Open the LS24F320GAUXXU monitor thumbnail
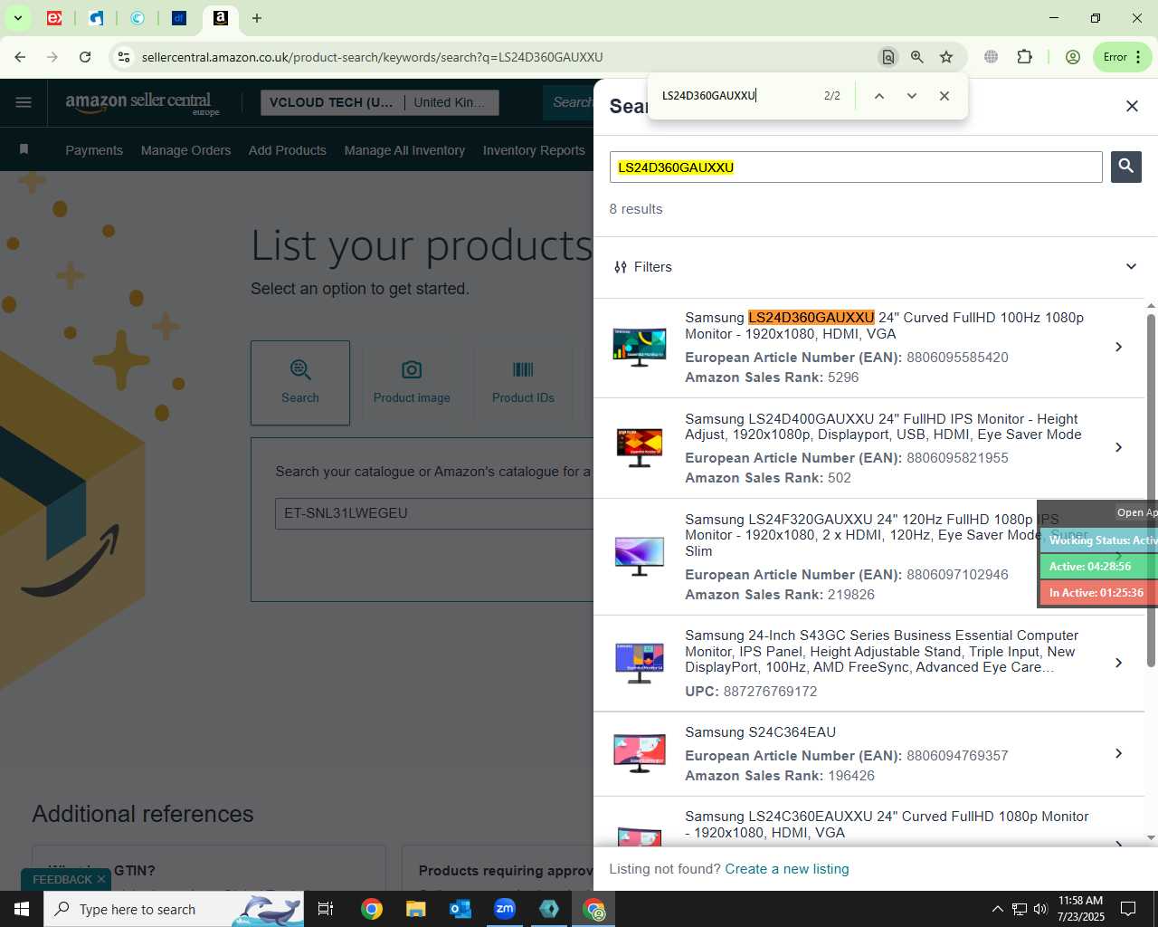The height and width of the screenshot is (927, 1158). (639, 556)
